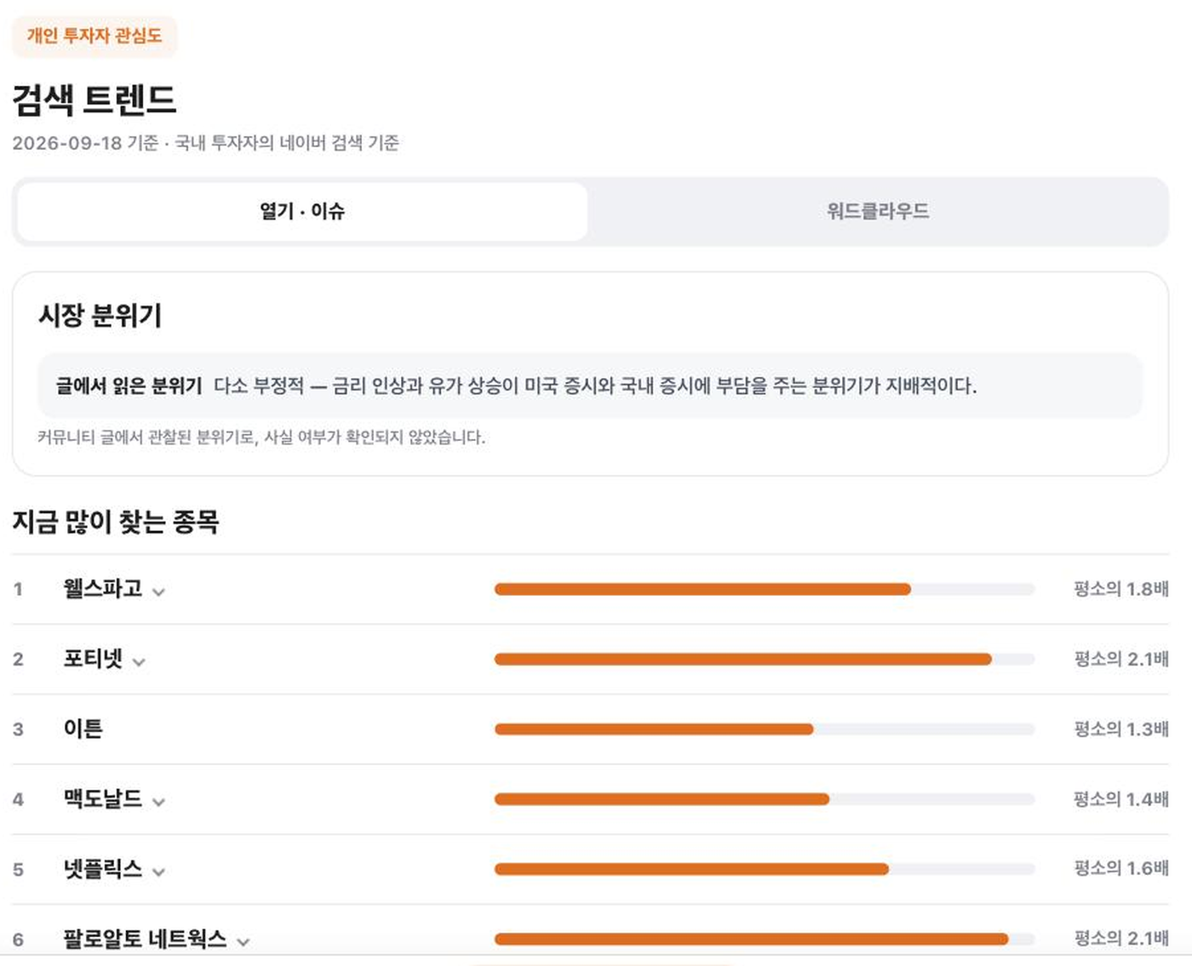Screen dimensions: 1192x966
Task: Expand the 팔로알토 네트웍스 row chevron
Action: point(244,941)
